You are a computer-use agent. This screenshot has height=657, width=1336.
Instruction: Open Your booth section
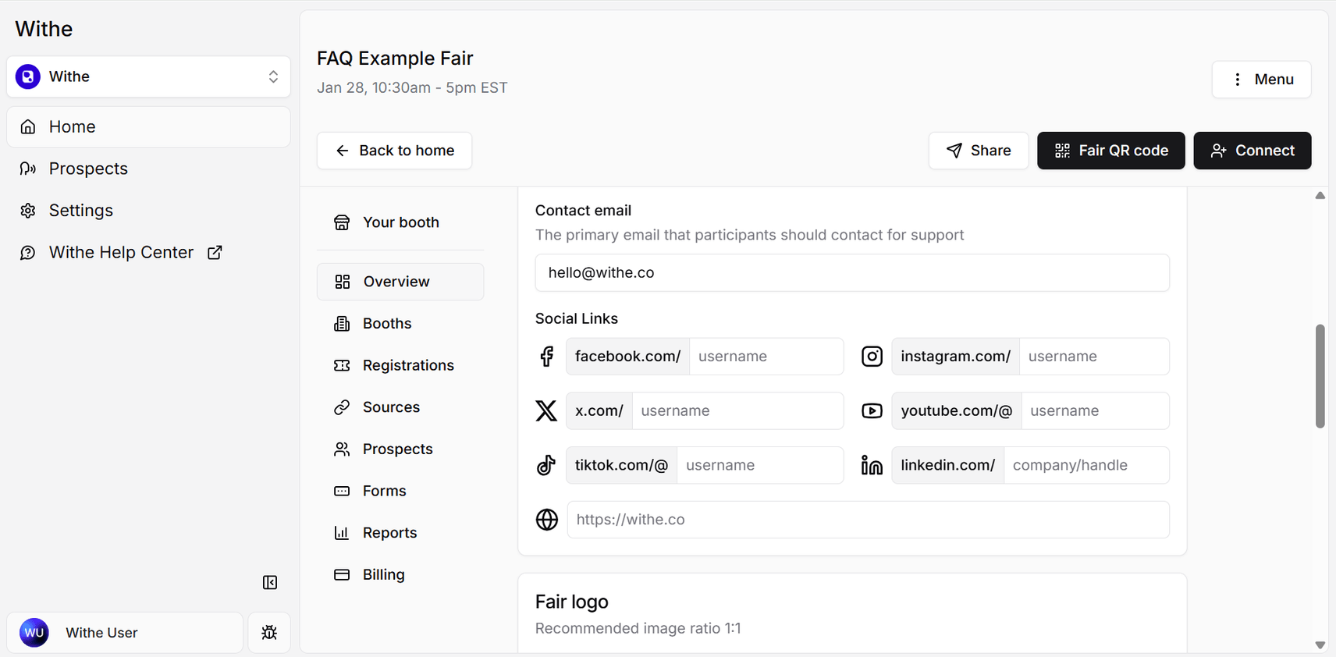coord(400,222)
